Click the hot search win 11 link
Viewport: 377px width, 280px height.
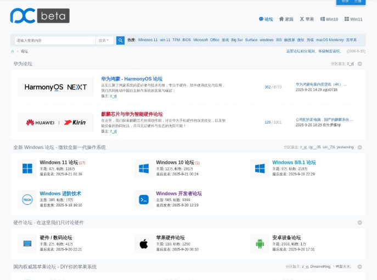coord(165,40)
